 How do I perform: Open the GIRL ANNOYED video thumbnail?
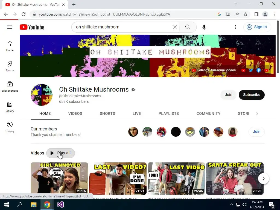[x=59, y=178]
